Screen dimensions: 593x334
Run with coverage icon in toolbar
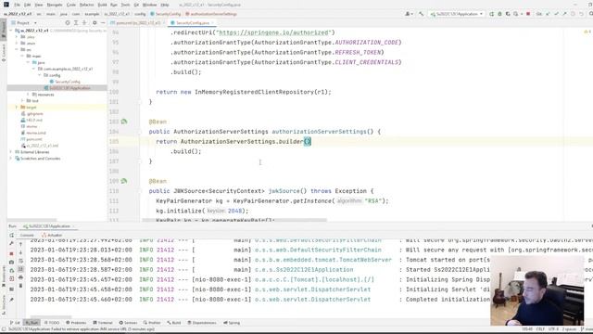pos(508,14)
